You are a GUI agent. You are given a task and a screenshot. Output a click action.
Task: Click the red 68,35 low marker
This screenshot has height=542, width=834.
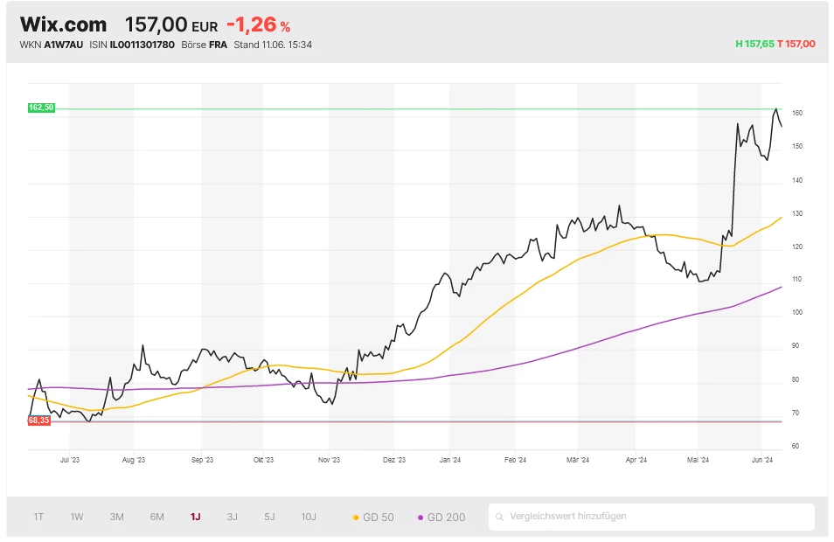tap(39, 420)
